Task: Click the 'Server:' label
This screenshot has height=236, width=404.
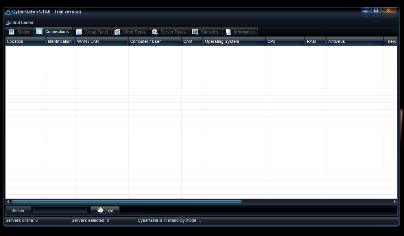Action: pos(18,210)
